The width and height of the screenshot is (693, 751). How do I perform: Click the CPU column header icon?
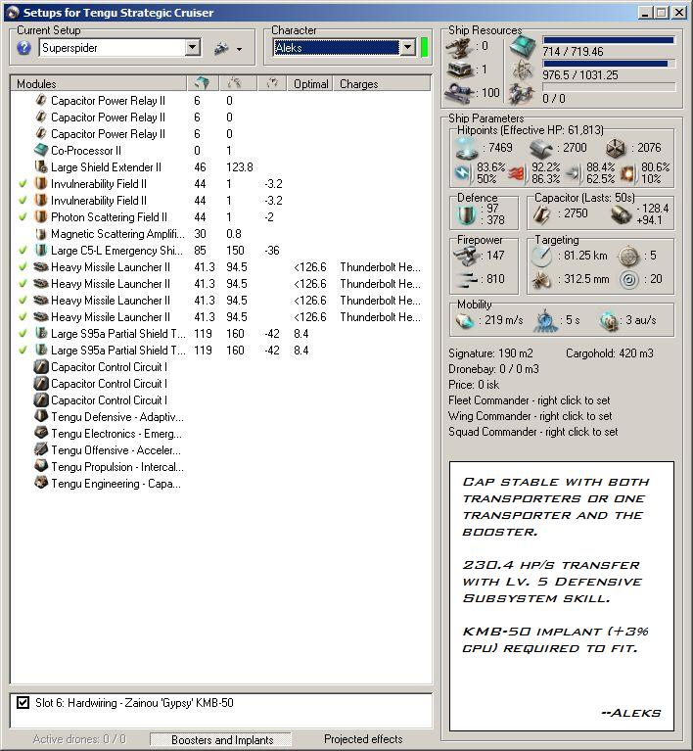[x=203, y=83]
